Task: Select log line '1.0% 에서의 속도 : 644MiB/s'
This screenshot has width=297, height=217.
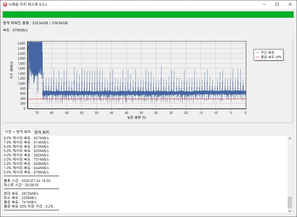Action: coord(26,168)
